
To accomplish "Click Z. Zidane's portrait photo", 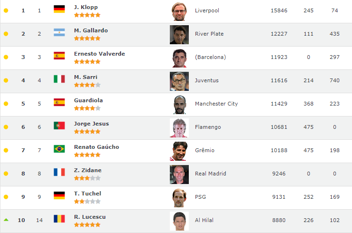I will (179, 175).
